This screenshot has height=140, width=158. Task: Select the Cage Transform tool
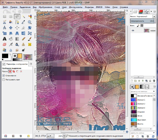pyautogui.click(x=30, y=33)
